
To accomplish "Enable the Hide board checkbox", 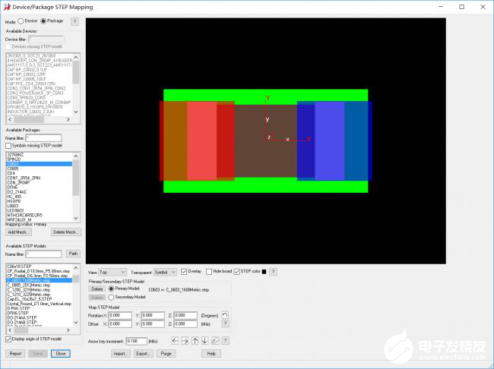I will 209,272.
